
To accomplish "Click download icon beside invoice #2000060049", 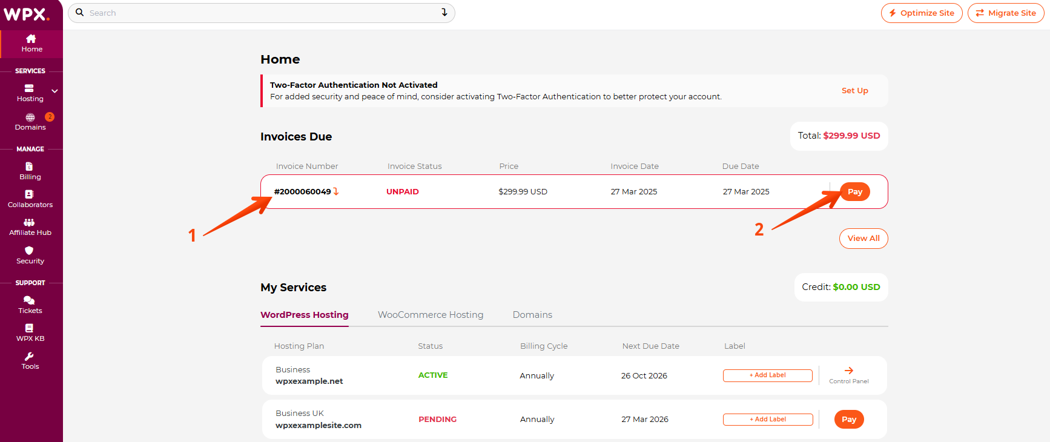I will pyautogui.click(x=336, y=191).
